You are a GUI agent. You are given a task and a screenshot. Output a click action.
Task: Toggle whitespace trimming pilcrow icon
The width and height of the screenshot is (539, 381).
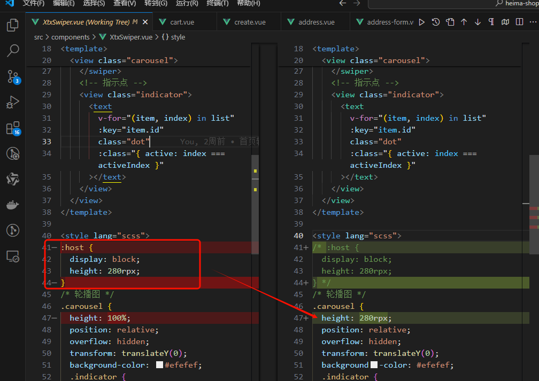(491, 22)
